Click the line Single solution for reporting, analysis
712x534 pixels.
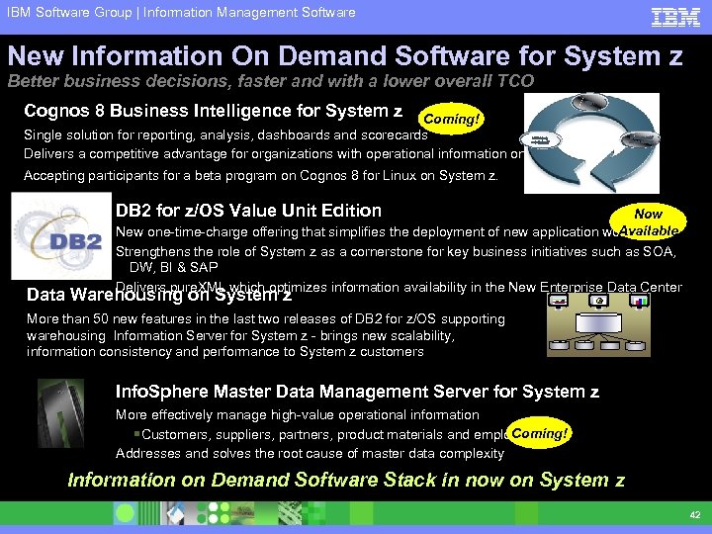pyautogui.click(x=225, y=135)
